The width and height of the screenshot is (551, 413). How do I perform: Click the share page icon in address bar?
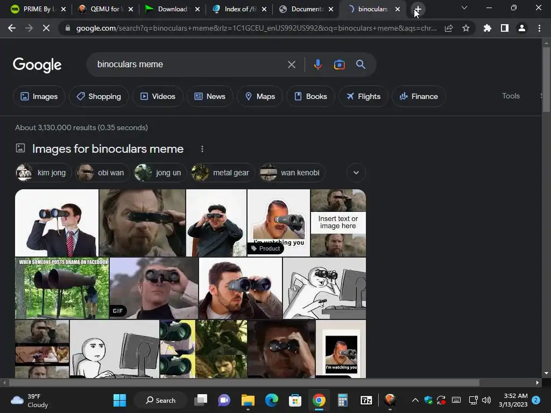pyautogui.click(x=449, y=28)
